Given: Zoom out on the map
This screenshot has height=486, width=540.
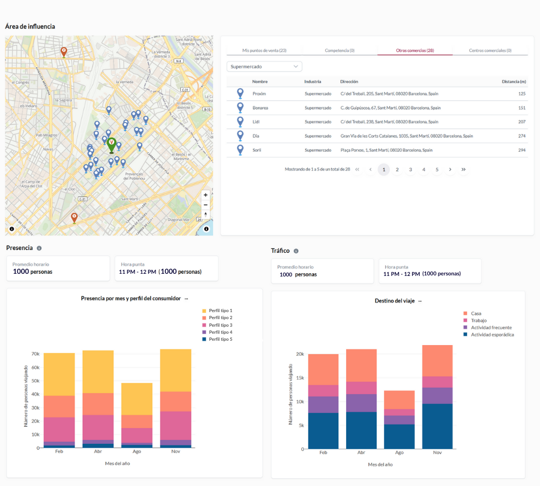Looking at the screenshot, I should point(205,205).
